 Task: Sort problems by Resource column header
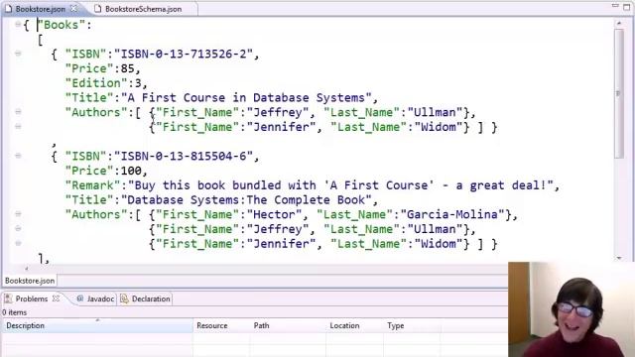pos(221,325)
